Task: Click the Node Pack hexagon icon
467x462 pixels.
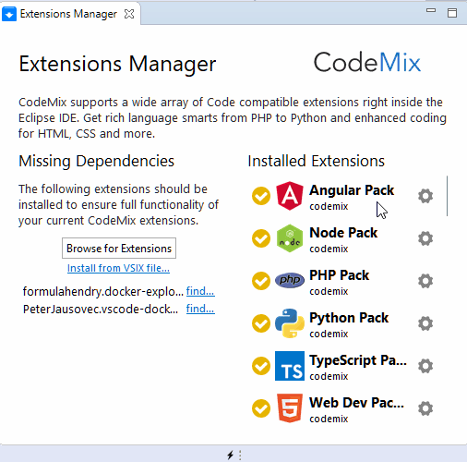Action: pyautogui.click(x=290, y=238)
